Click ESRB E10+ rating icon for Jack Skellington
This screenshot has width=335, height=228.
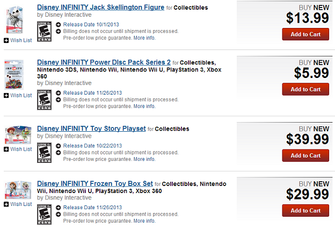[x=44, y=31]
